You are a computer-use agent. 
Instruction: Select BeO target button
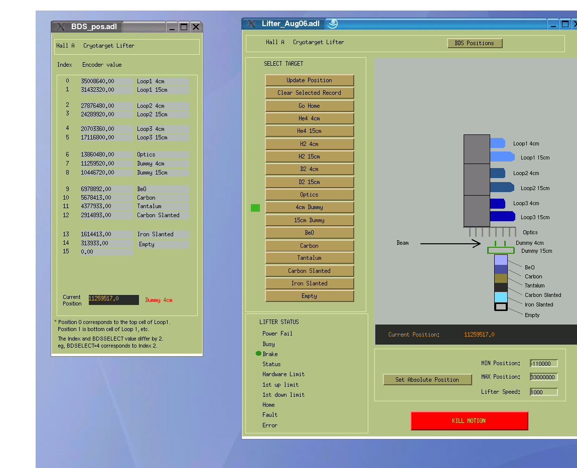point(310,233)
